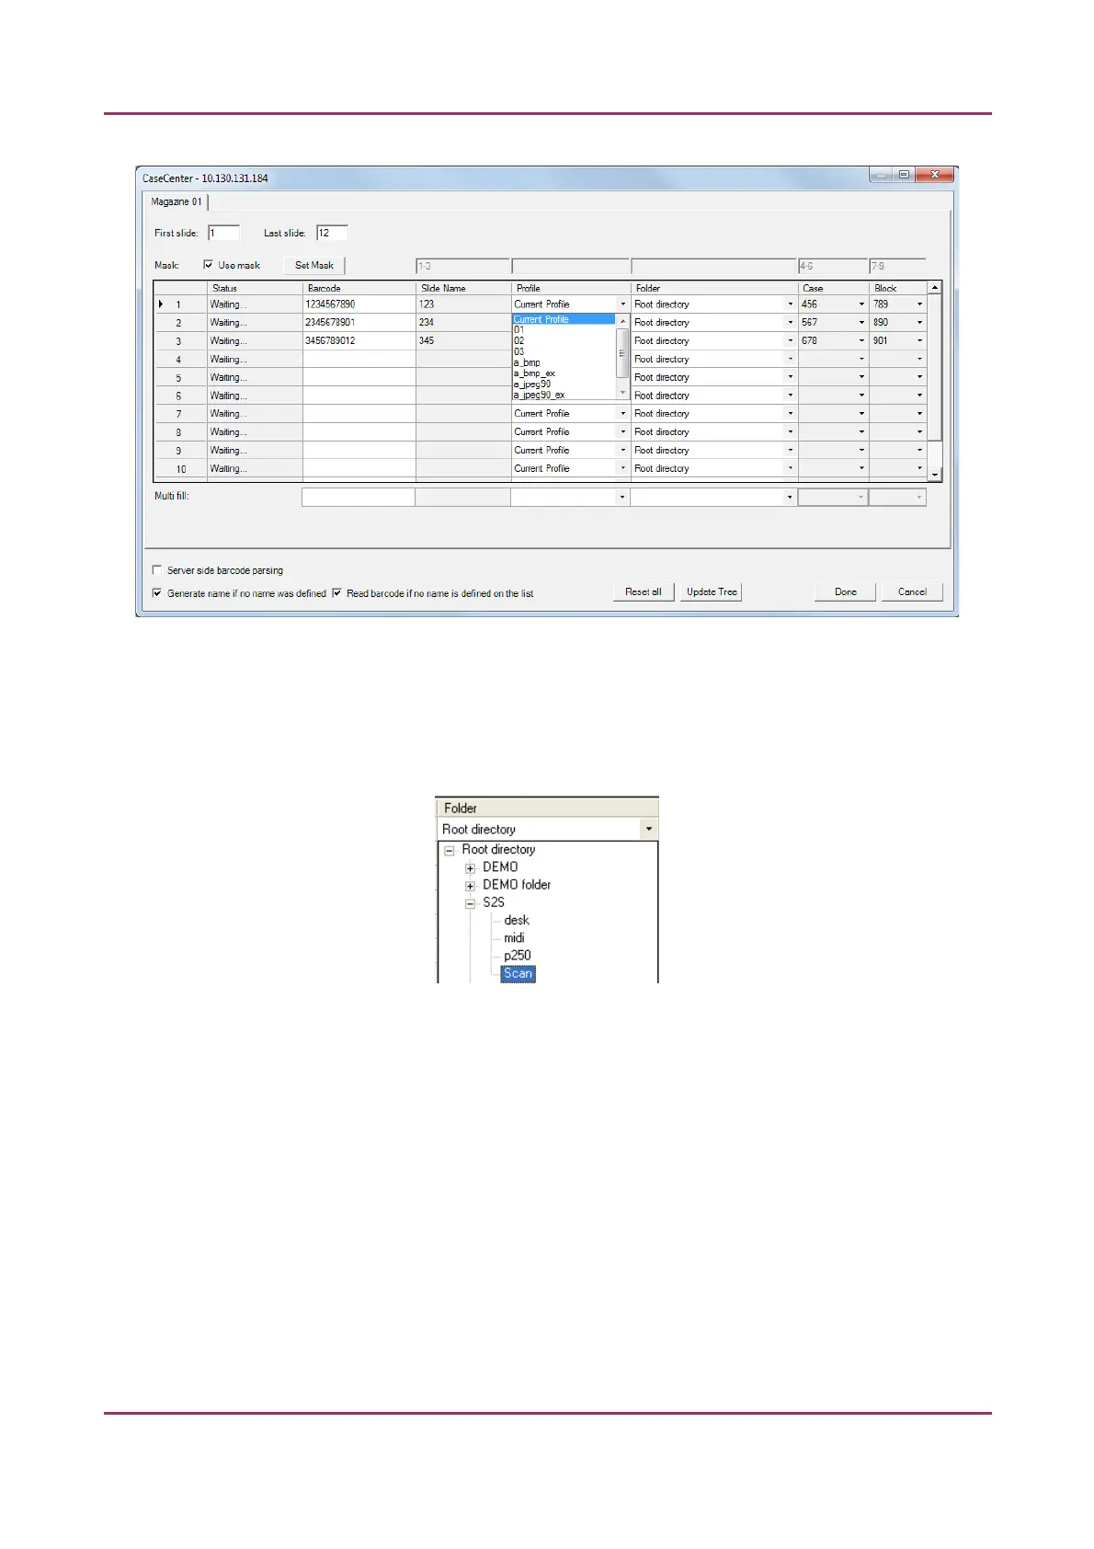Select row 1 via its row header
Viewport: 1094px width, 1549px height.
click(180, 304)
